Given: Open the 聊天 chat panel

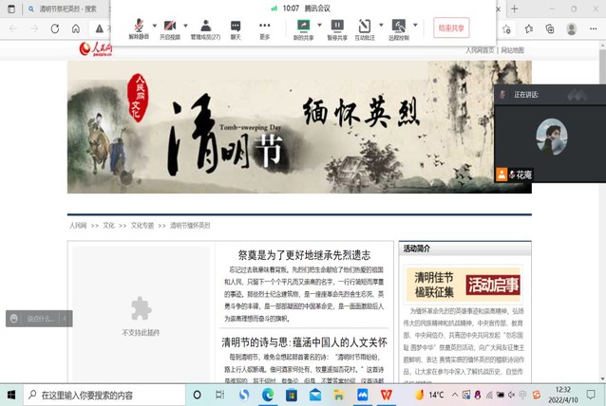Looking at the screenshot, I should [x=236, y=26].
